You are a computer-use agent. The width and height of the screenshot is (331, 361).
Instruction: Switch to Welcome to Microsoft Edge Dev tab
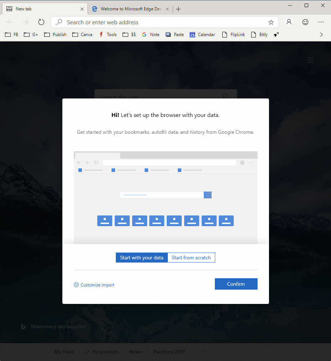(x=130, y=9)
